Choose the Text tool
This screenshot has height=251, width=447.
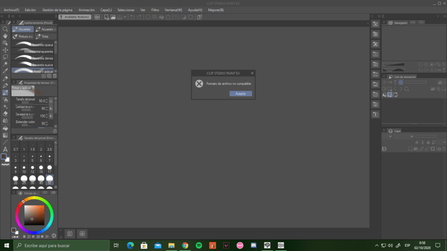[5, 149]
